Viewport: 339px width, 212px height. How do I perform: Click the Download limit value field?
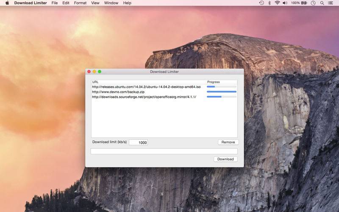pyautogui.click(x=139, y=142)
